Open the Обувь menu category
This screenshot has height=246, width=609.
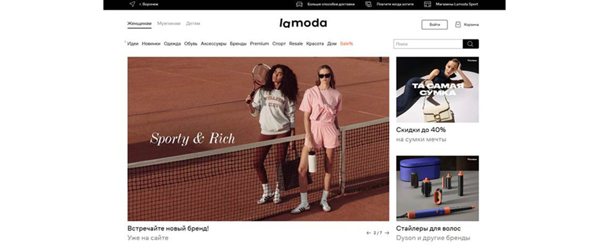(191, 44)
